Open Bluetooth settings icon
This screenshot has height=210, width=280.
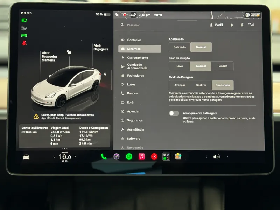click(242, 25)
